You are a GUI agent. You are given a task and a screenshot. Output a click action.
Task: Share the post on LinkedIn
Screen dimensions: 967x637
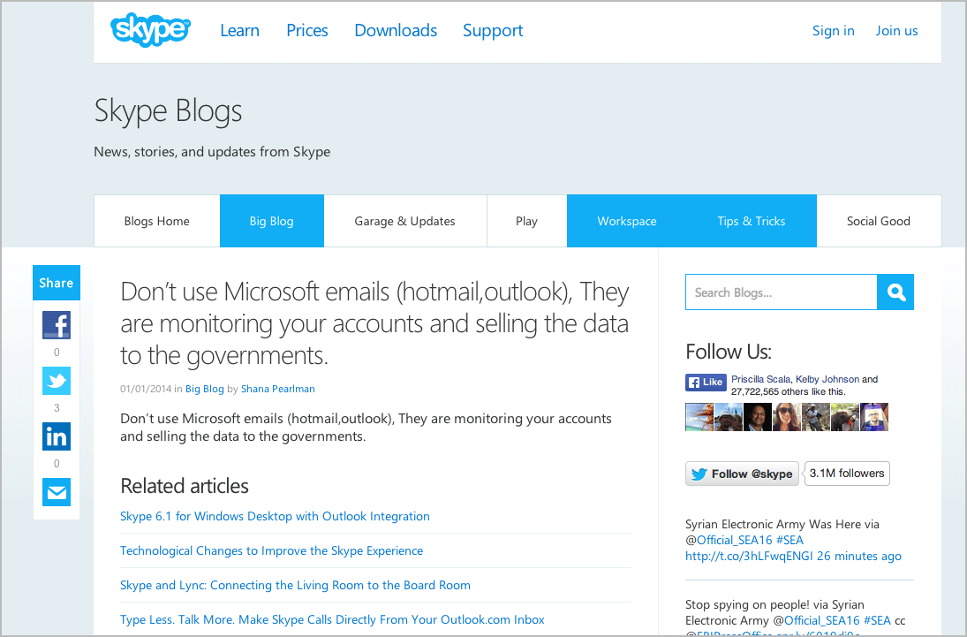click(57, 436)
